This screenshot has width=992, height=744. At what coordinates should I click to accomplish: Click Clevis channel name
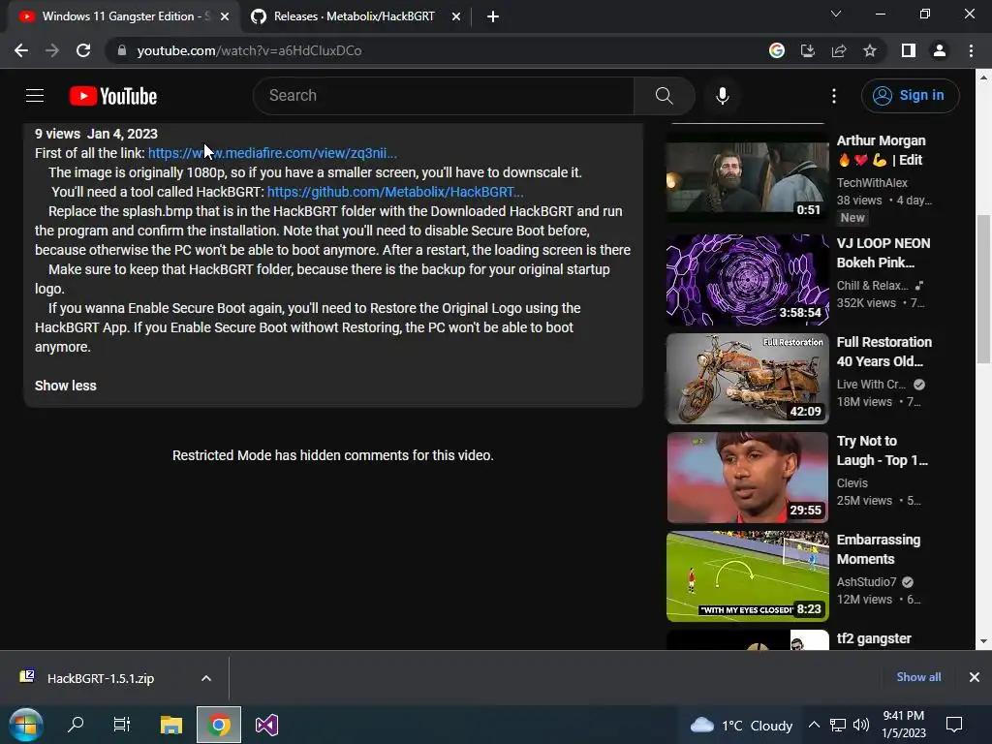pyautogui.click(x=852, y=482)
